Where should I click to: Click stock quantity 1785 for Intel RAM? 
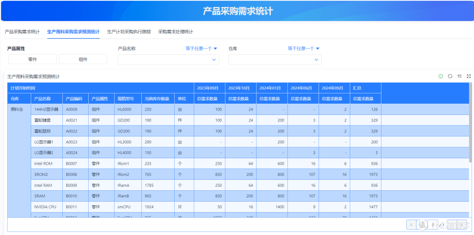pyautogui.click(x=158, y=185)
